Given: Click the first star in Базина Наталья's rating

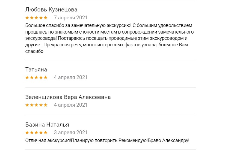Looking at the screenshot, I should pyautogui.click(x=27, y=133).
